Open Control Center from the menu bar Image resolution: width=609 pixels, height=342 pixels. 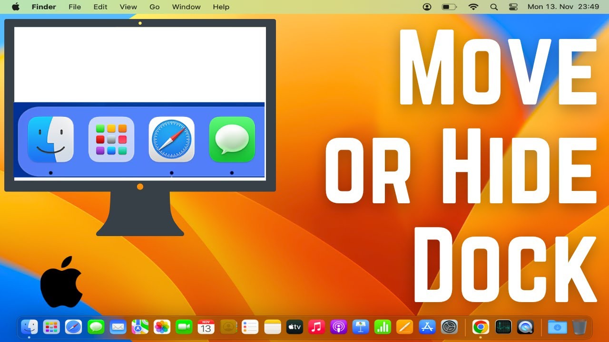pyautogui.click(x=513, y=7)
